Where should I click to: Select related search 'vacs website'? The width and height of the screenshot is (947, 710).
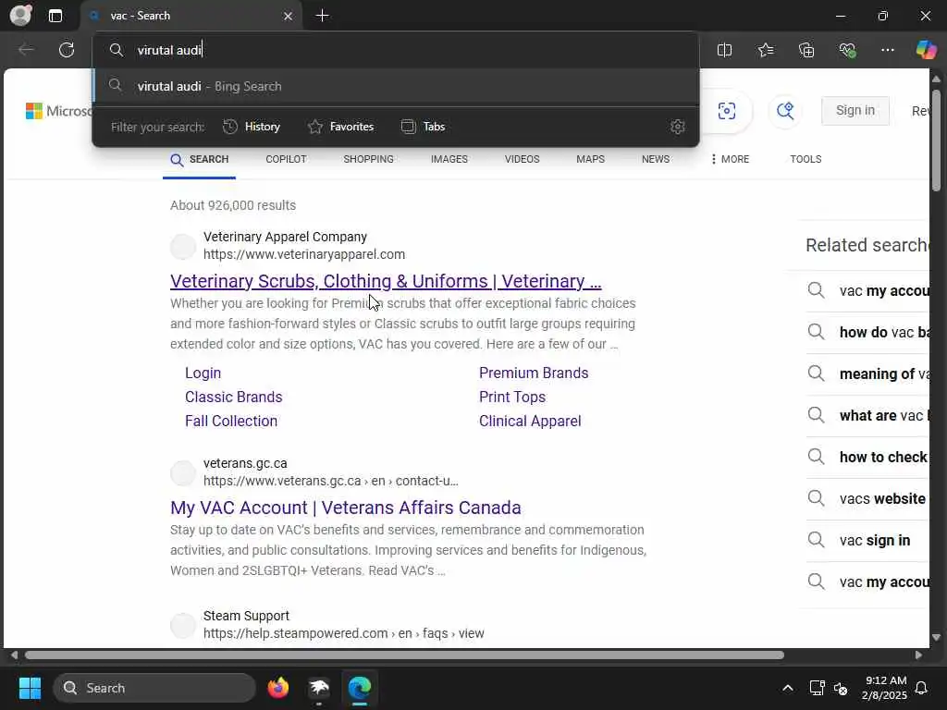point(867,499)
